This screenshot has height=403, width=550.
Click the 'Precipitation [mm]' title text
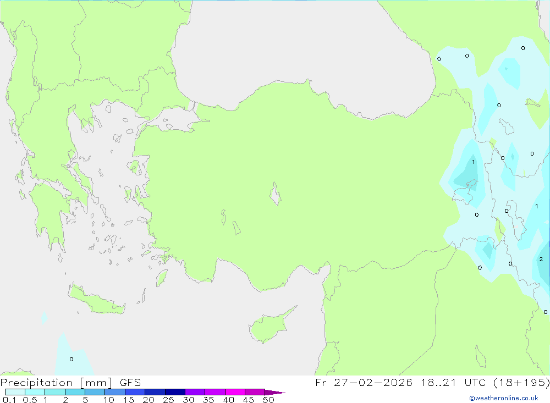pos(57,383)
